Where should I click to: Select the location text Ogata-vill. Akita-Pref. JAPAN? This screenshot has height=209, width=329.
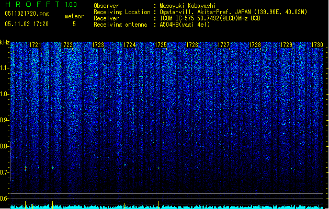[x=205, y=12]
